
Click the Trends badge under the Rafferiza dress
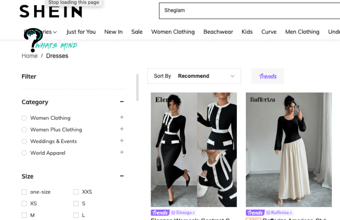pyautogui.click(x=255, y=212)
